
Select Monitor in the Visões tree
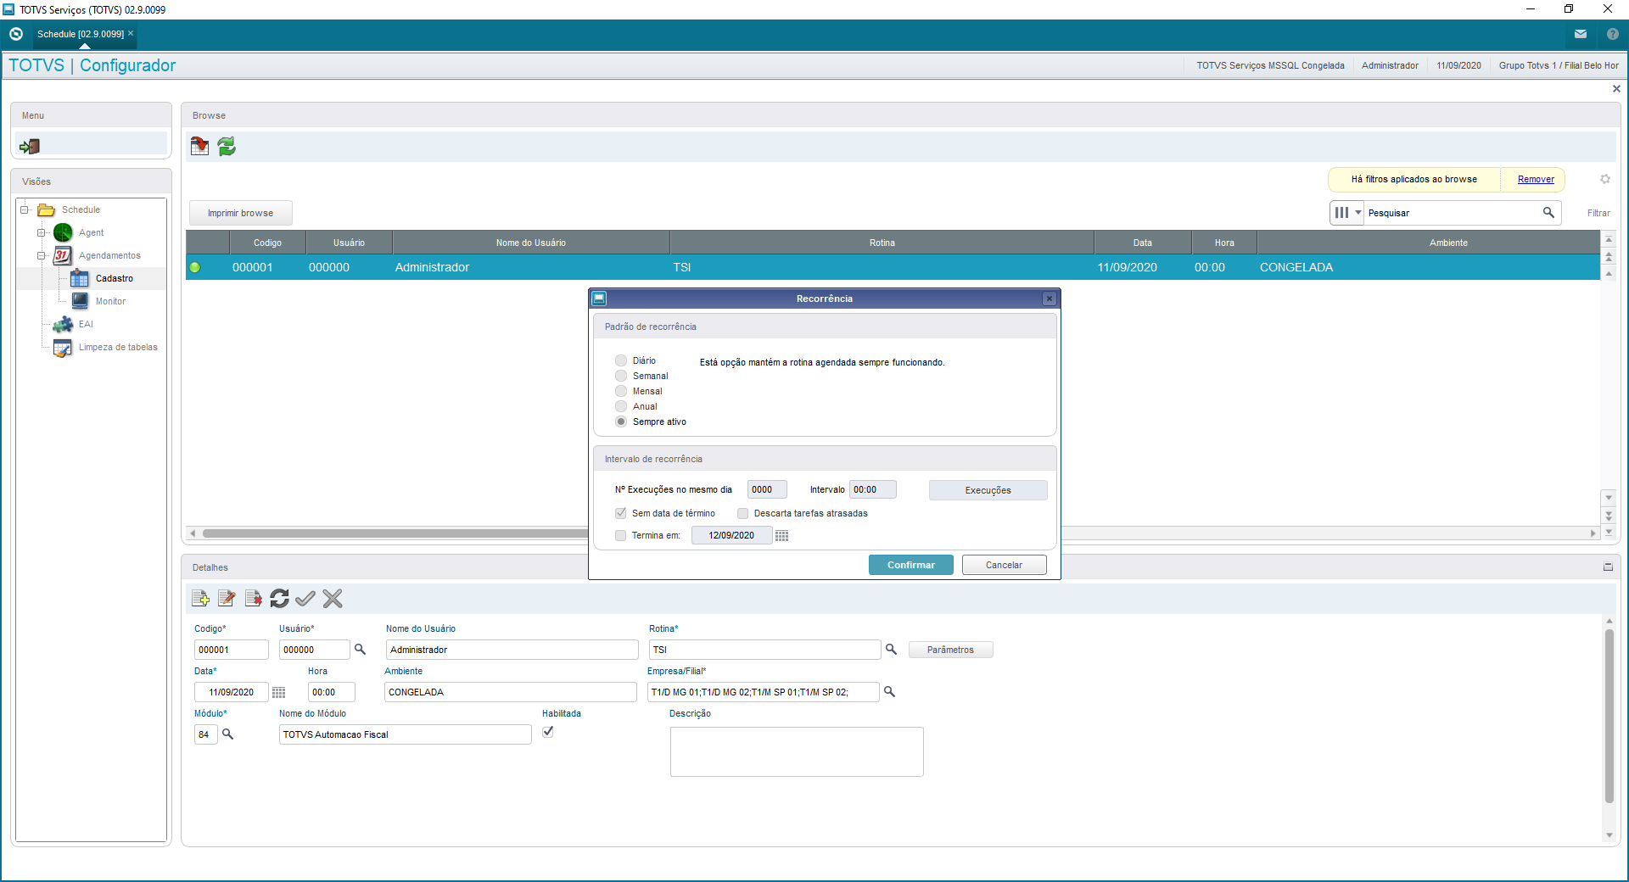tap(110, 301)
